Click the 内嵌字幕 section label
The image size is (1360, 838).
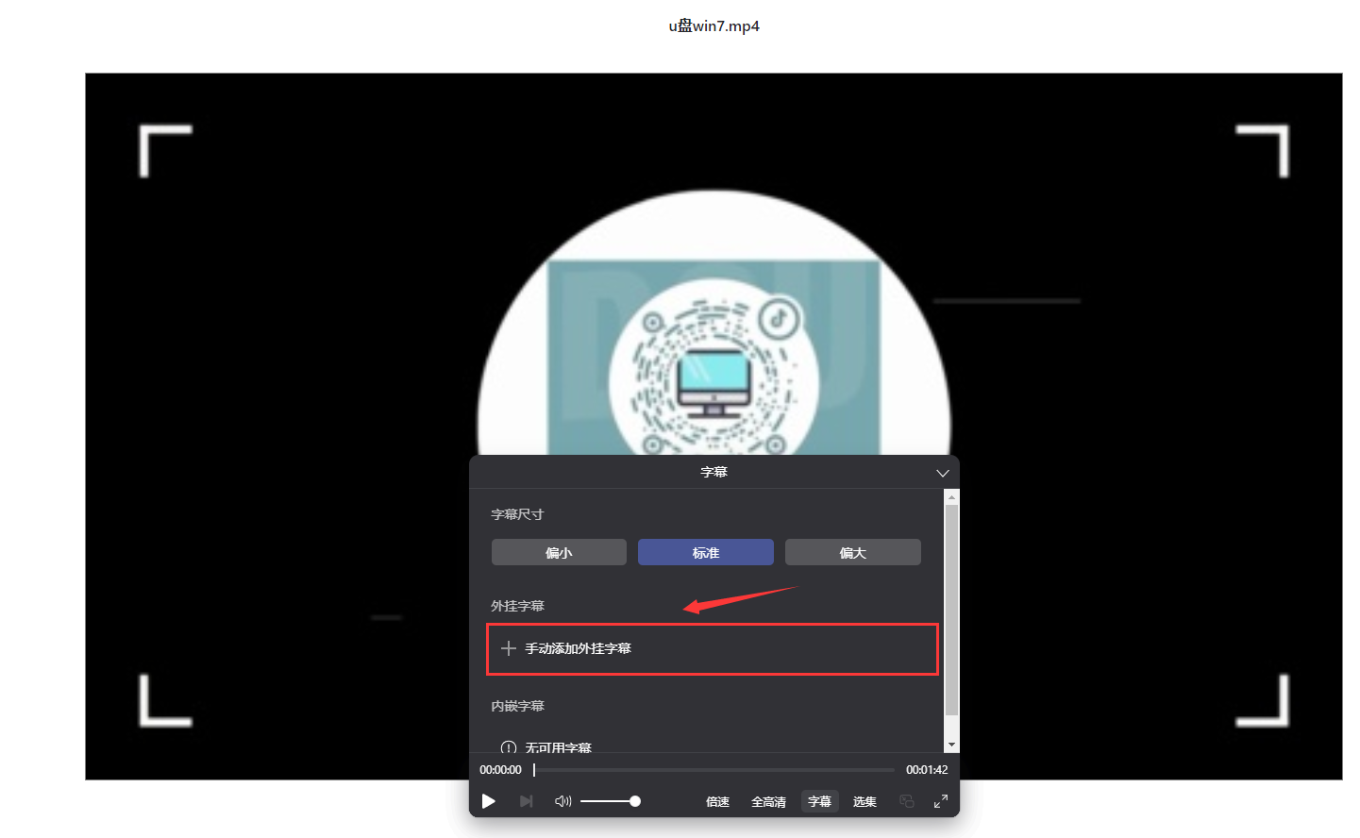(x=517, y=706)
